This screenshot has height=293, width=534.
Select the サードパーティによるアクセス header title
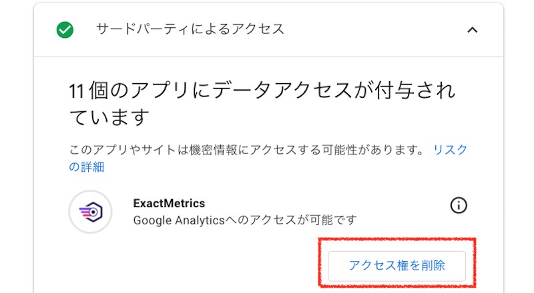[x=190, y=29]
